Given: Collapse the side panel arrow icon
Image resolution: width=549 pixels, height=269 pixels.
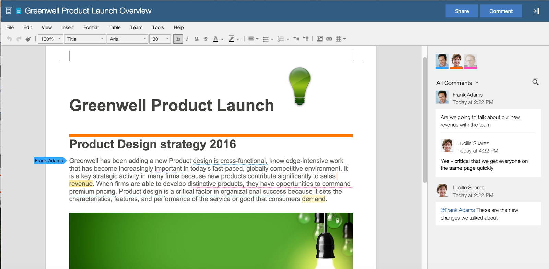Looking at the screenshot, I should [536, 11].
